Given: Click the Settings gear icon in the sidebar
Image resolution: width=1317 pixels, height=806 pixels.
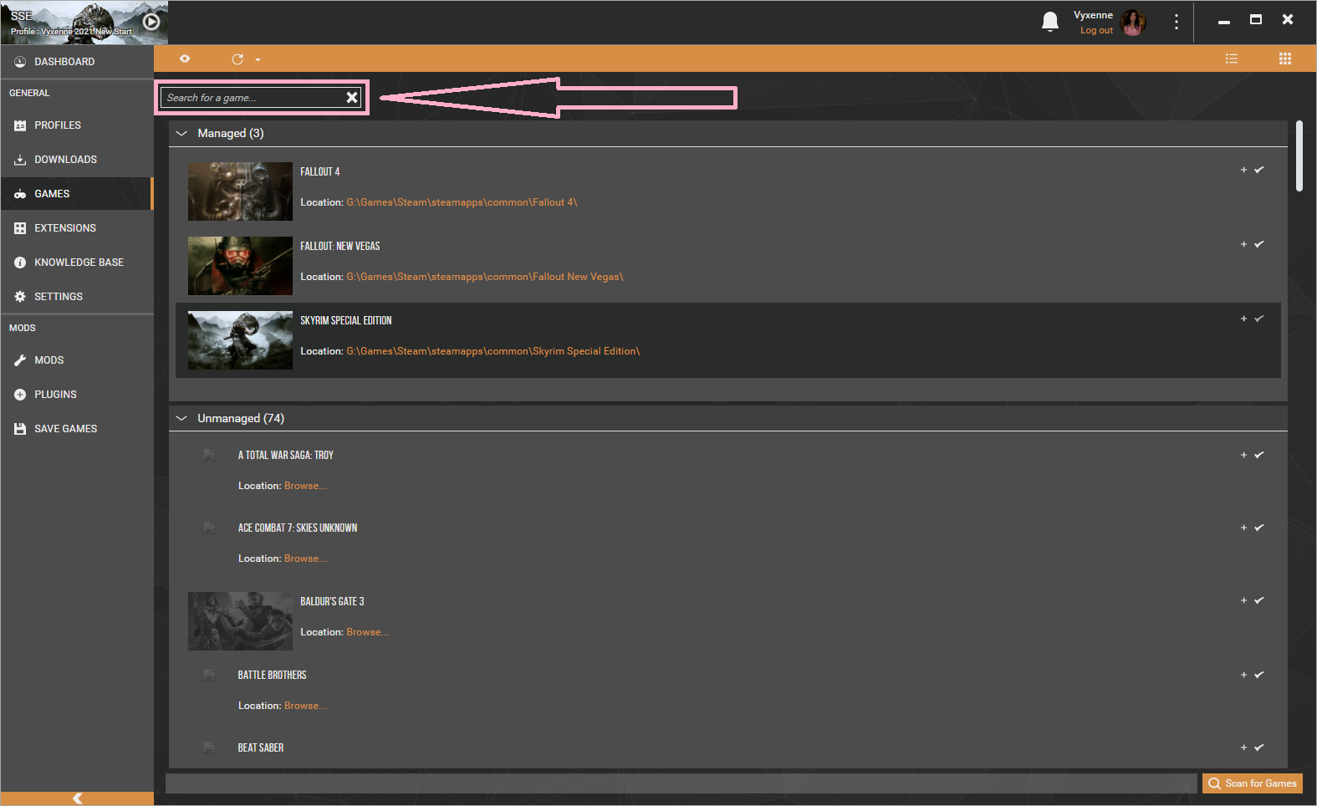Looking at the screenshot, I should [20, 297].
